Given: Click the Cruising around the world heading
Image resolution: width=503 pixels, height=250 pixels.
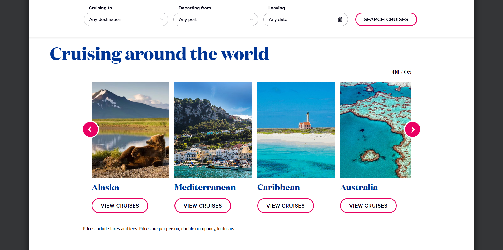Looking at the screenshot, I should tap(159, 54).
